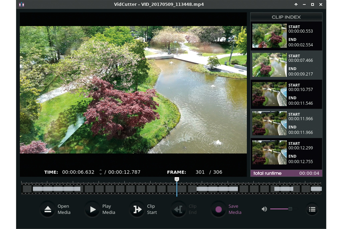Open the hamburger menu button
This screenshot has width=342, height=229.
312,209
